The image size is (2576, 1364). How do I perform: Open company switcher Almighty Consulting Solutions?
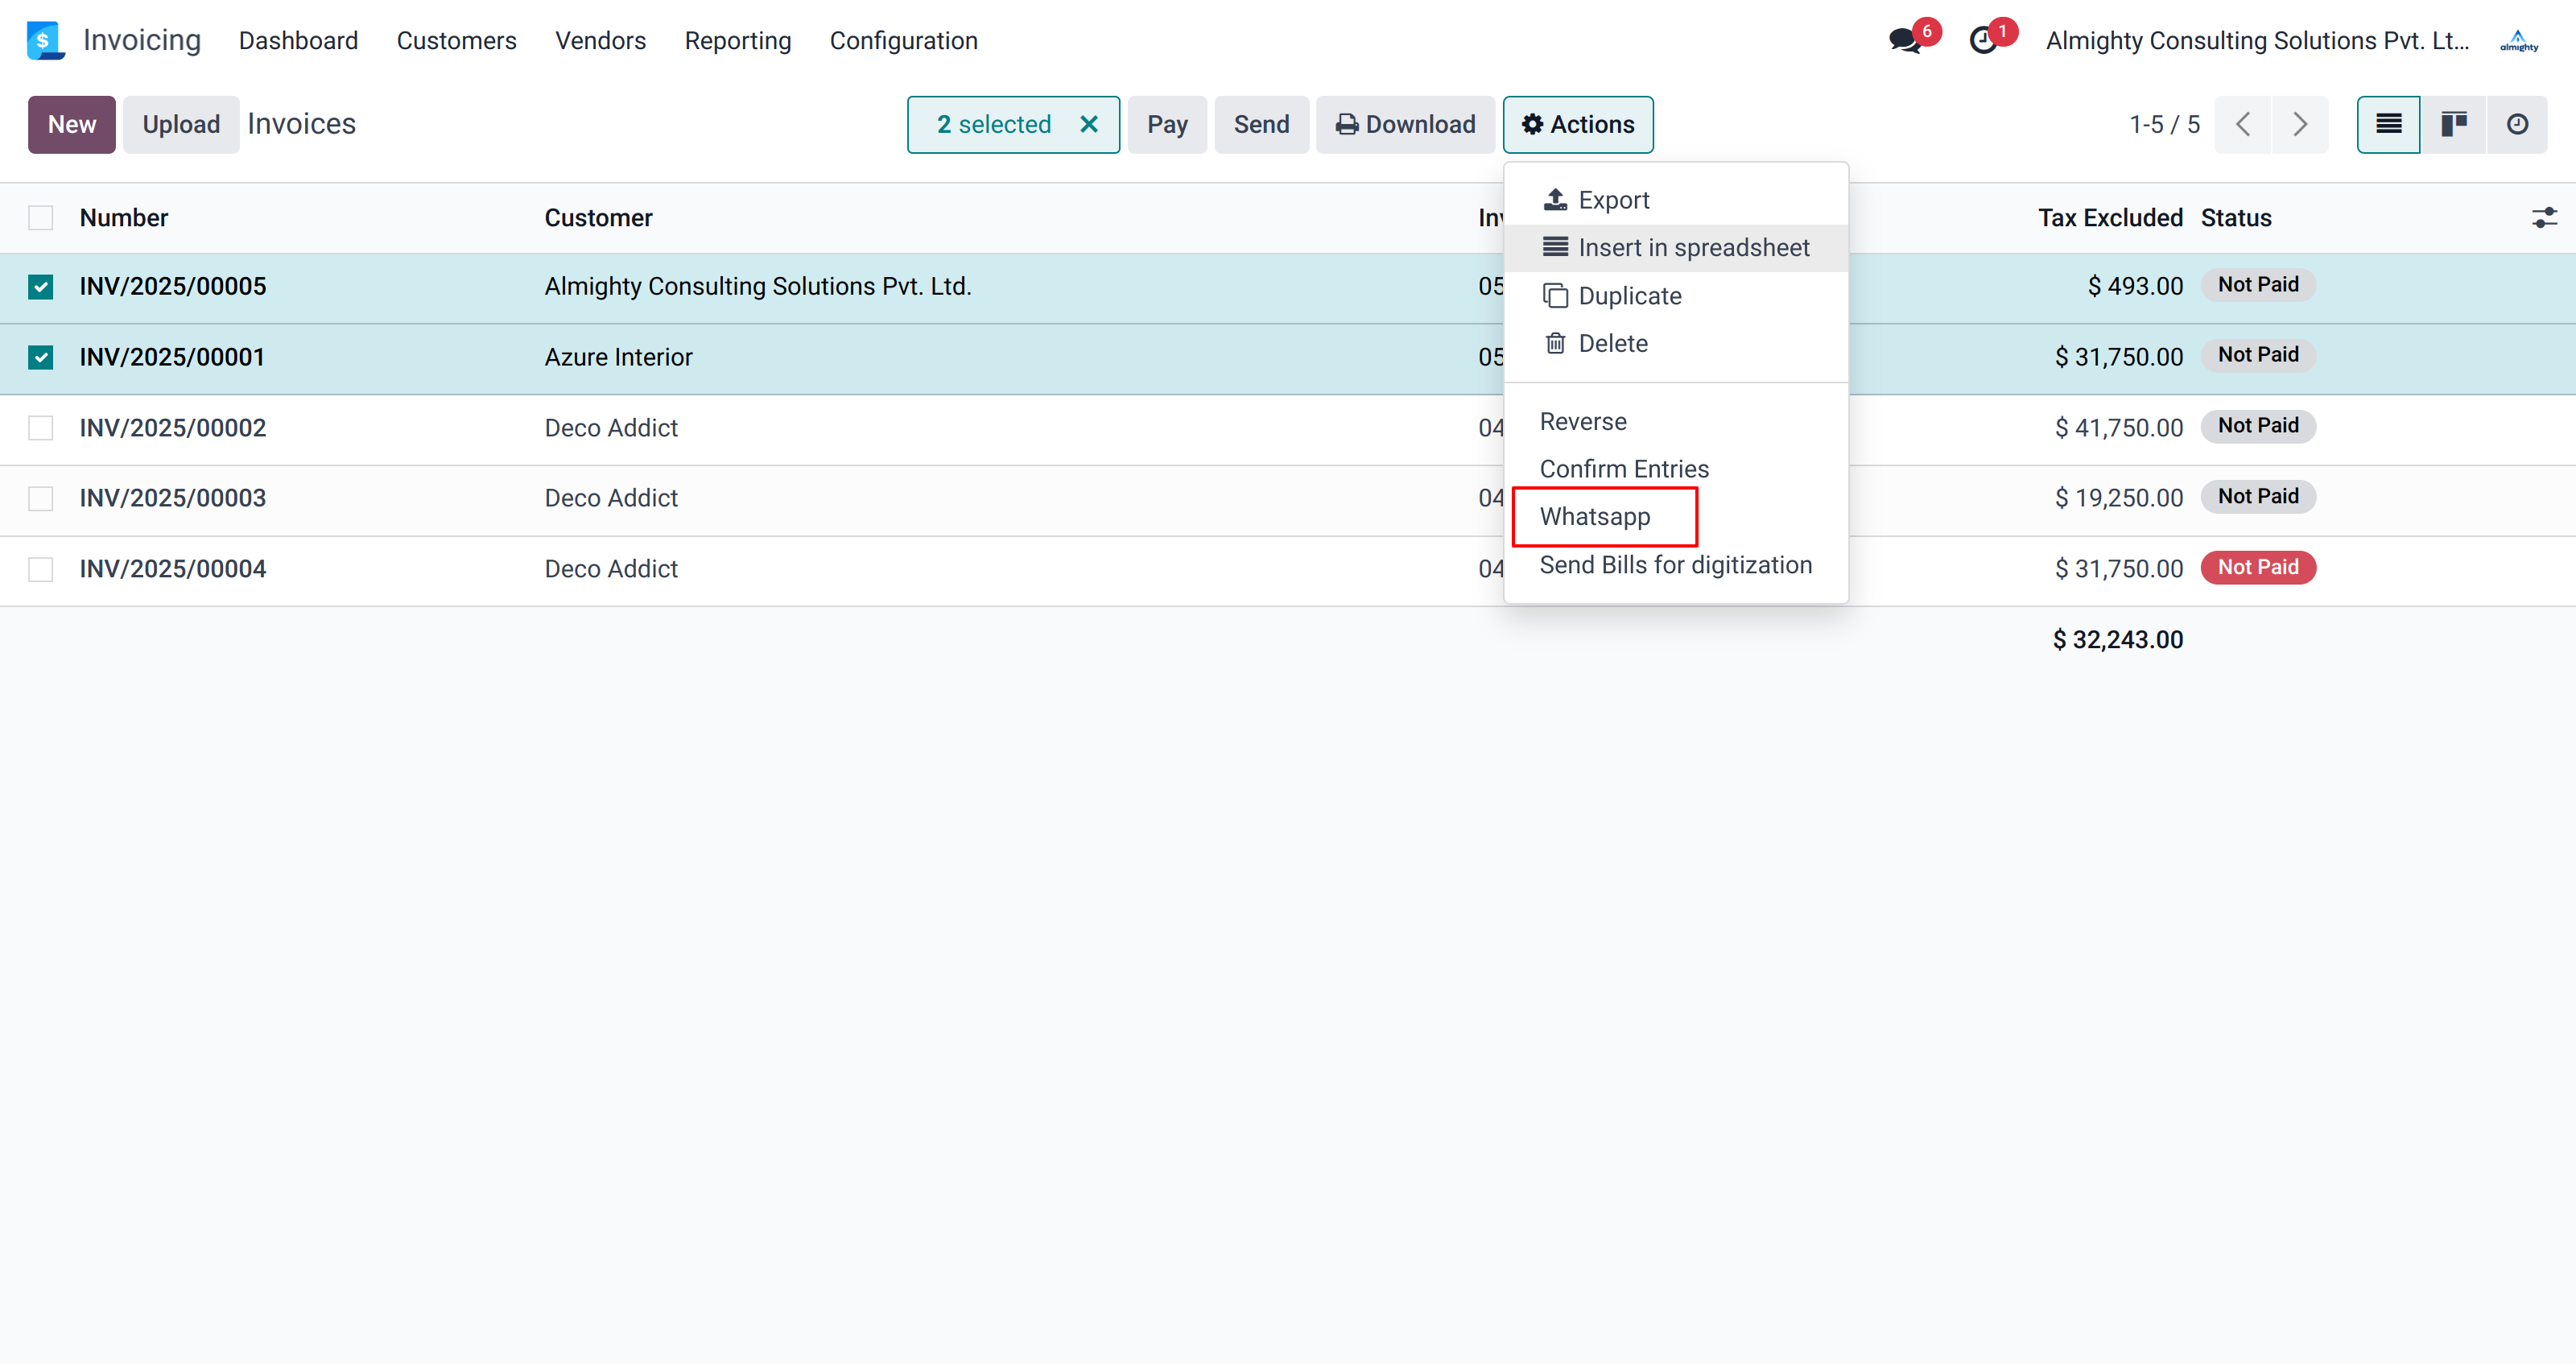coord(2257,41)
